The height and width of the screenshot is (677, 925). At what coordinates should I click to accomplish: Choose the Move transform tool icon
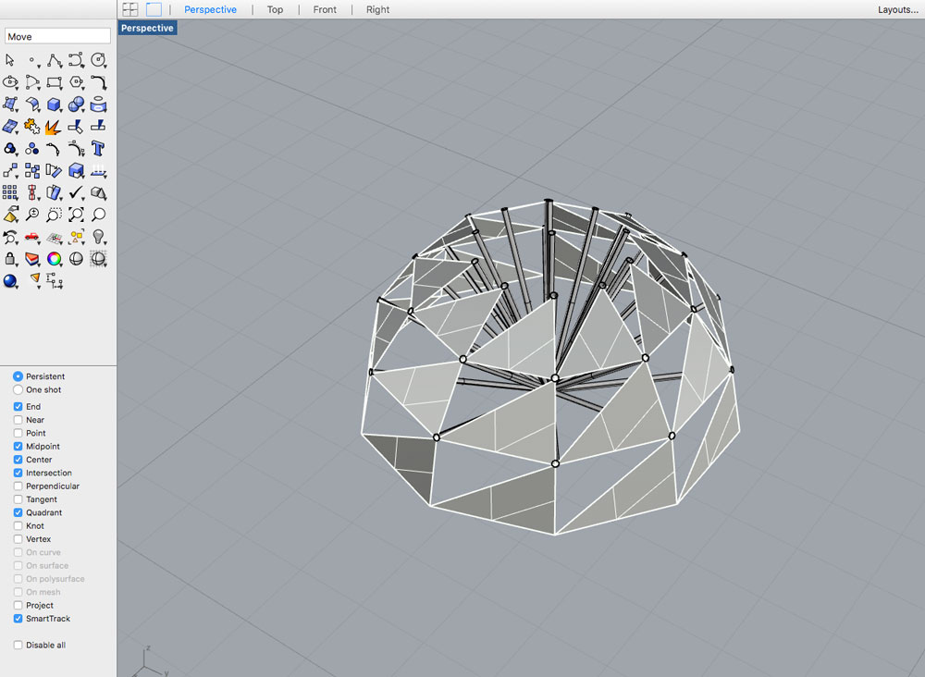(10, 171)
